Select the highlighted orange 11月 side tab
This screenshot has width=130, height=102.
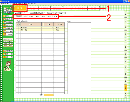[x=126, y=88]
